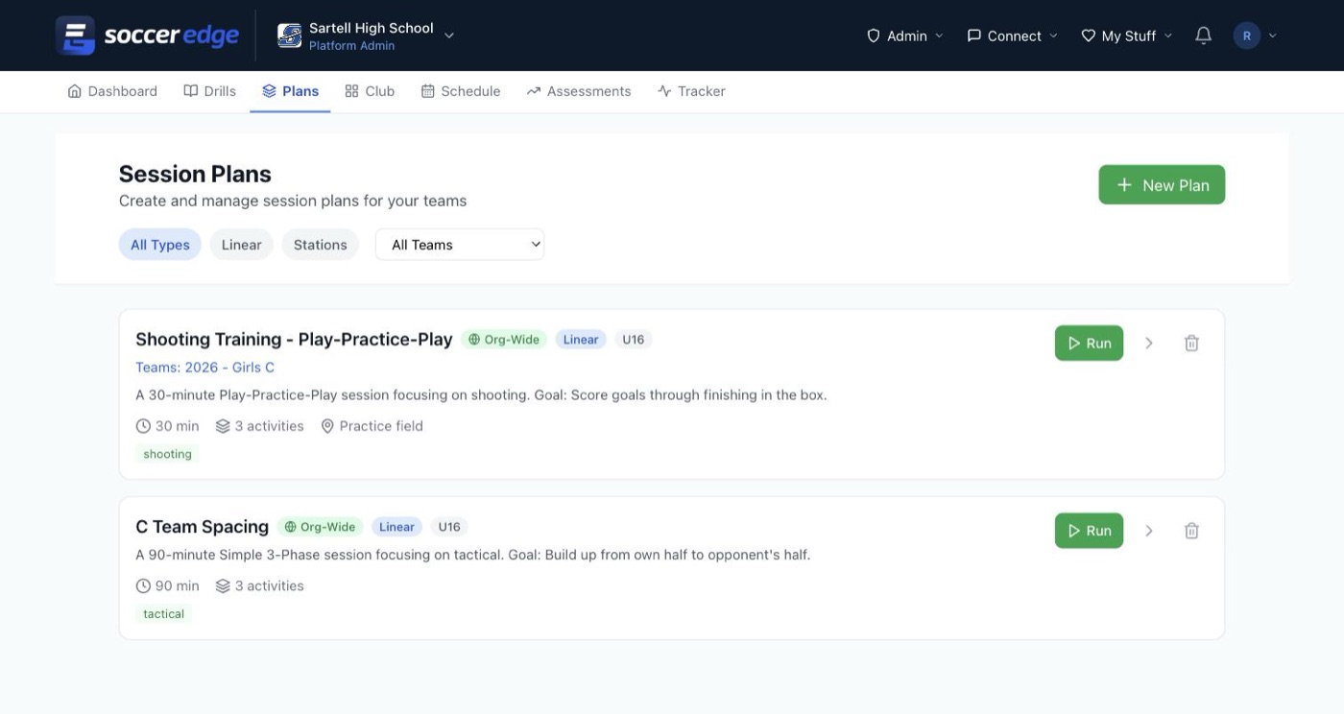Open the Club tab
This screenshot has width=1344, height=714.
click(x=370, y=91)
